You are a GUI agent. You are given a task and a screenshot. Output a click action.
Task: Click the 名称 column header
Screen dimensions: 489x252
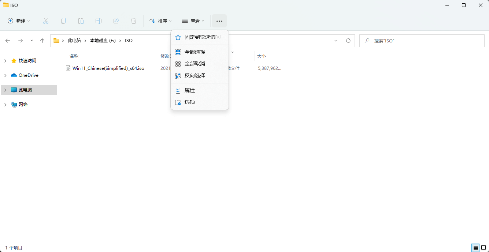click(x=74, y=56)
